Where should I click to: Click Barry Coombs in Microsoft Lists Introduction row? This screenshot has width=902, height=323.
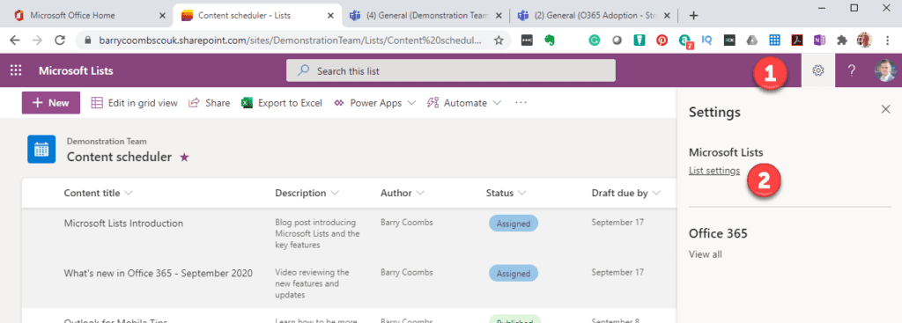pyautogui.click(x=407, y=223)
